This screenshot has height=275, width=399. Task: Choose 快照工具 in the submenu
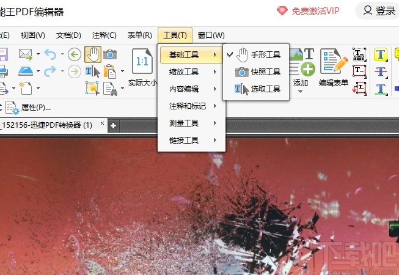tap(256, 72)
